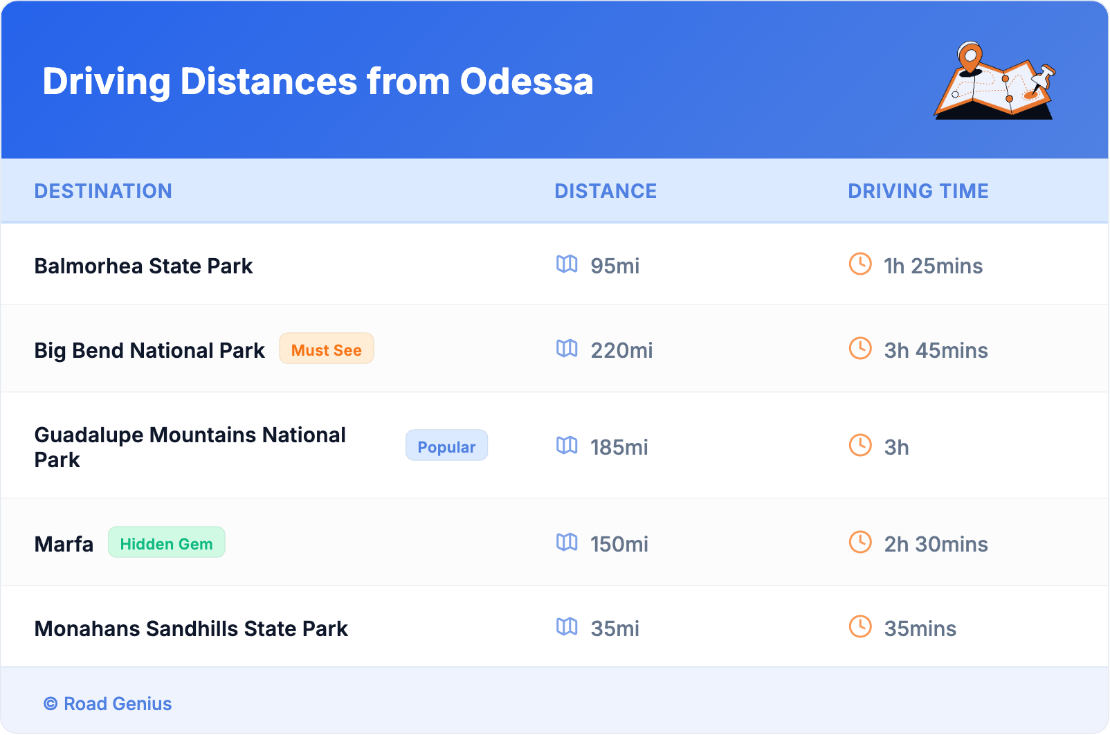Click the map icon beside 185mi

click(x=567, y=446)
